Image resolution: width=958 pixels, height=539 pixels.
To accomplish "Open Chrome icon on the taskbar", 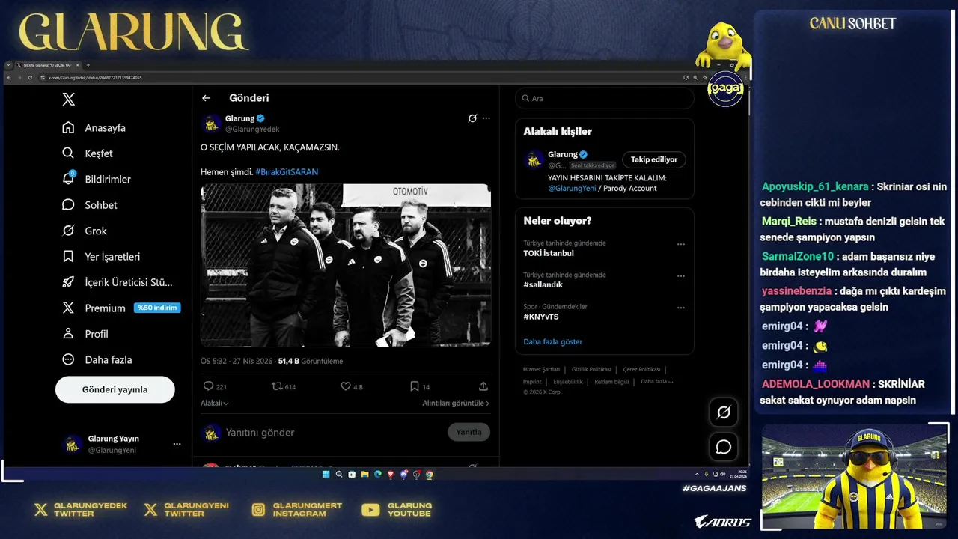I will point(430,474).
